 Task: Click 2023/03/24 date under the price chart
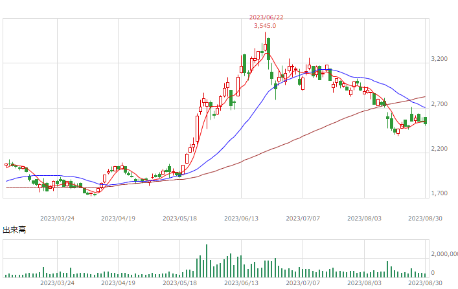click(x=57, y=218)
